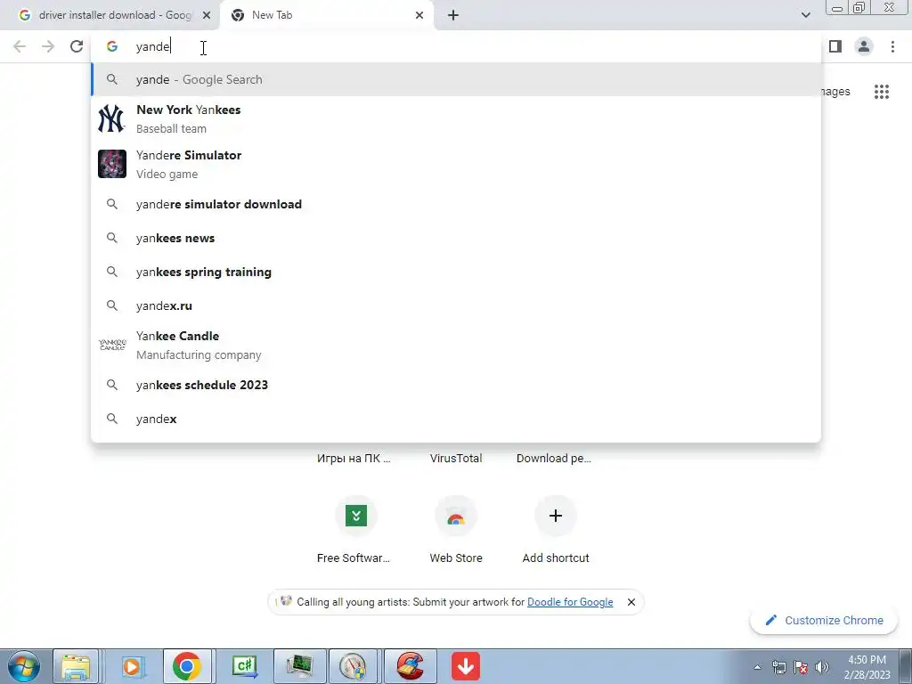
Task: Open the clock showing 4:50 PM
Action: click(867, 667)
